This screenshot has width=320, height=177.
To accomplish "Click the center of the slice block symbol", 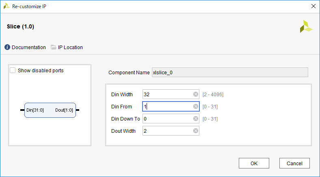I will (50, 110).
